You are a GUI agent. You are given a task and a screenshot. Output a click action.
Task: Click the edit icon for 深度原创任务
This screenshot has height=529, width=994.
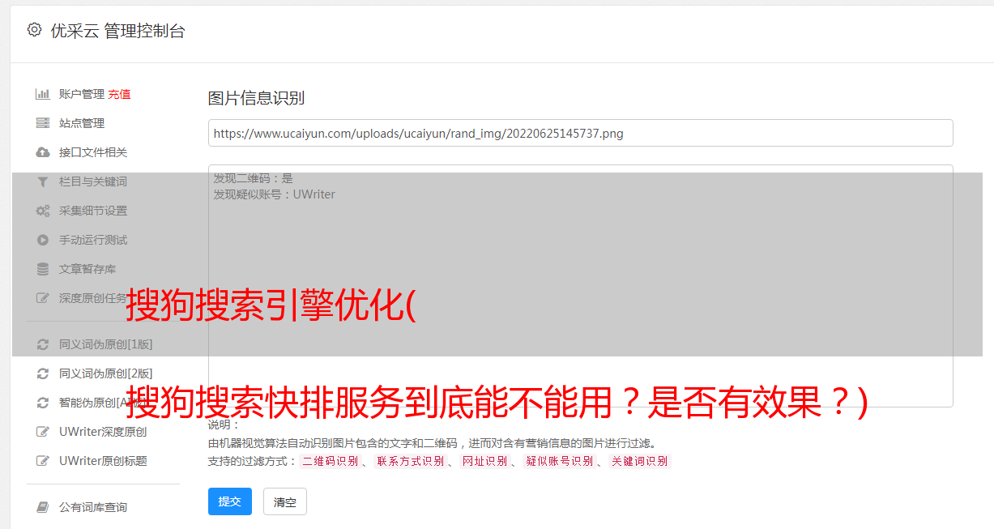click(x=43, y=298)
